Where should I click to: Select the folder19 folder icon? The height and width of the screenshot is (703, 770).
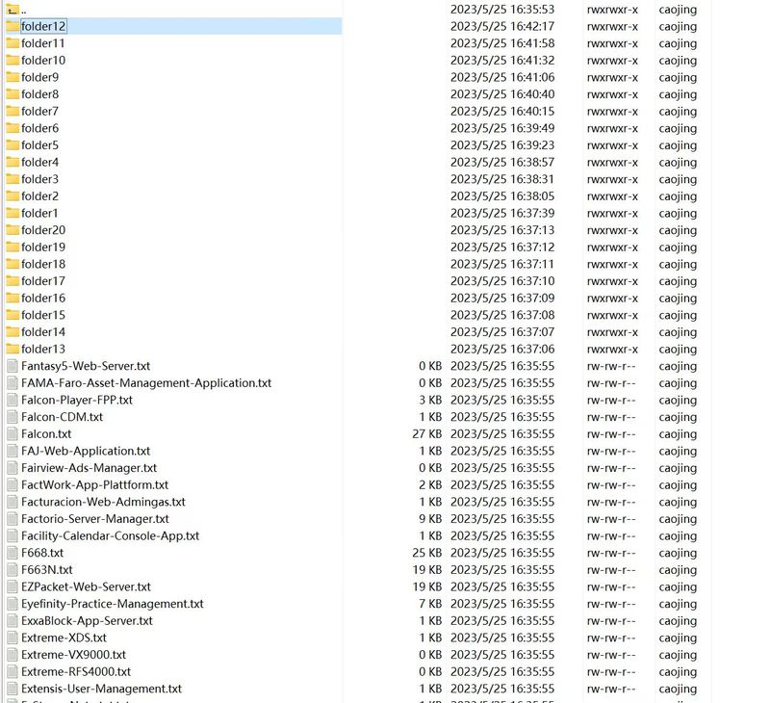click(13, 247)
